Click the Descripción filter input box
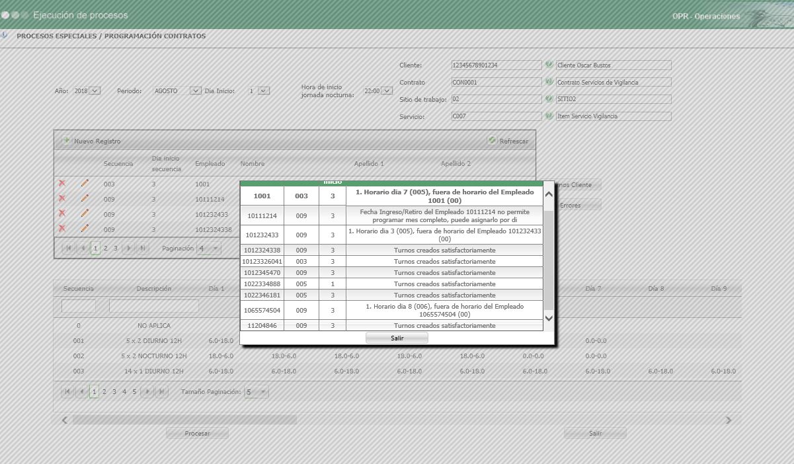Image resolution: width=794 pixels, height=464 pixels. pos(154,306)
